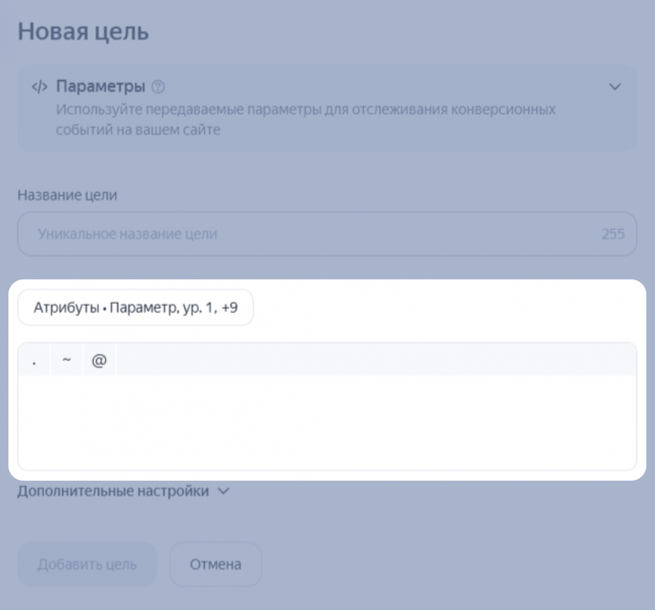Click inside the parameter condition text area
The height and width of the screenshot is (610, 655).
click(x=327, y=422)
